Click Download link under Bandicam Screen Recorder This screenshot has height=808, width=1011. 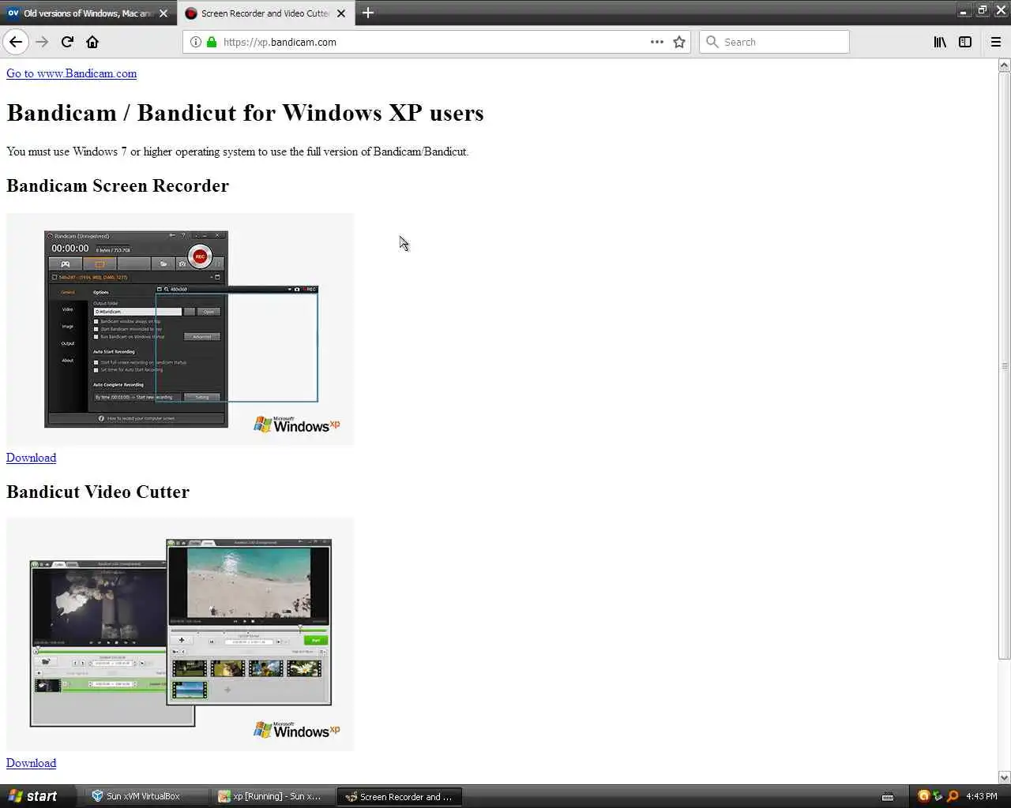pyautogui.click(x=31, y=458)
